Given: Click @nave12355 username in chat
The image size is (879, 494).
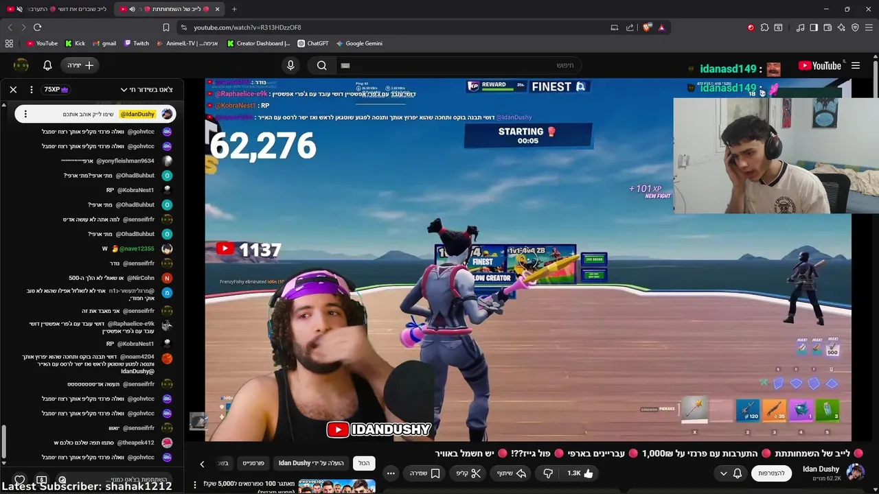Looking at the screenshot, I should point(137,249).
